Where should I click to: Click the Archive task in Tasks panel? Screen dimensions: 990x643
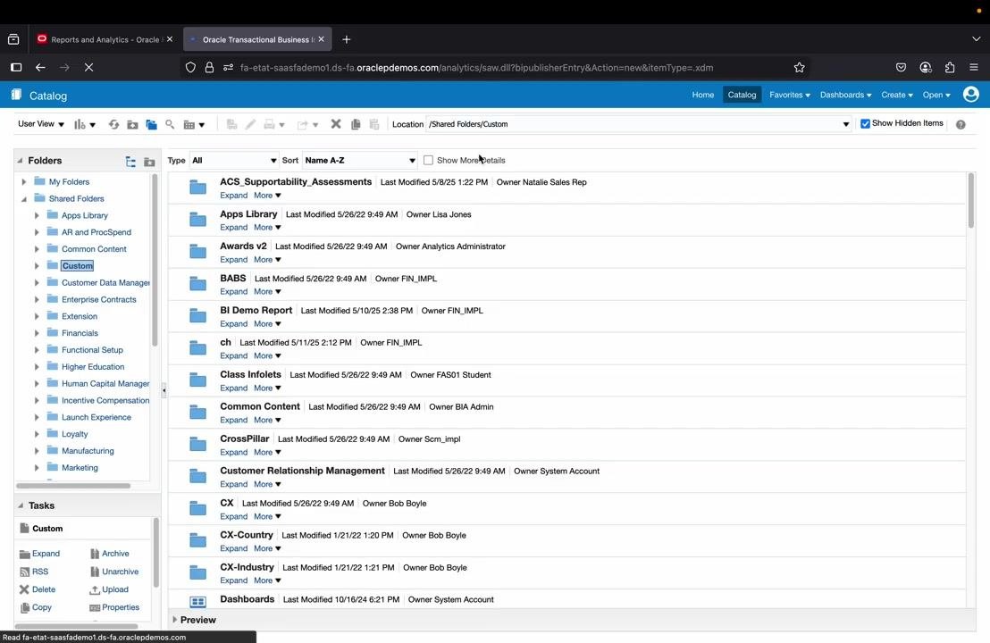[x=109, y=554]
